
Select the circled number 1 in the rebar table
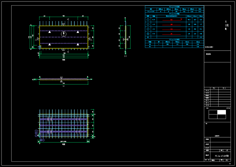pyautogui.click(x=148, y=20)
